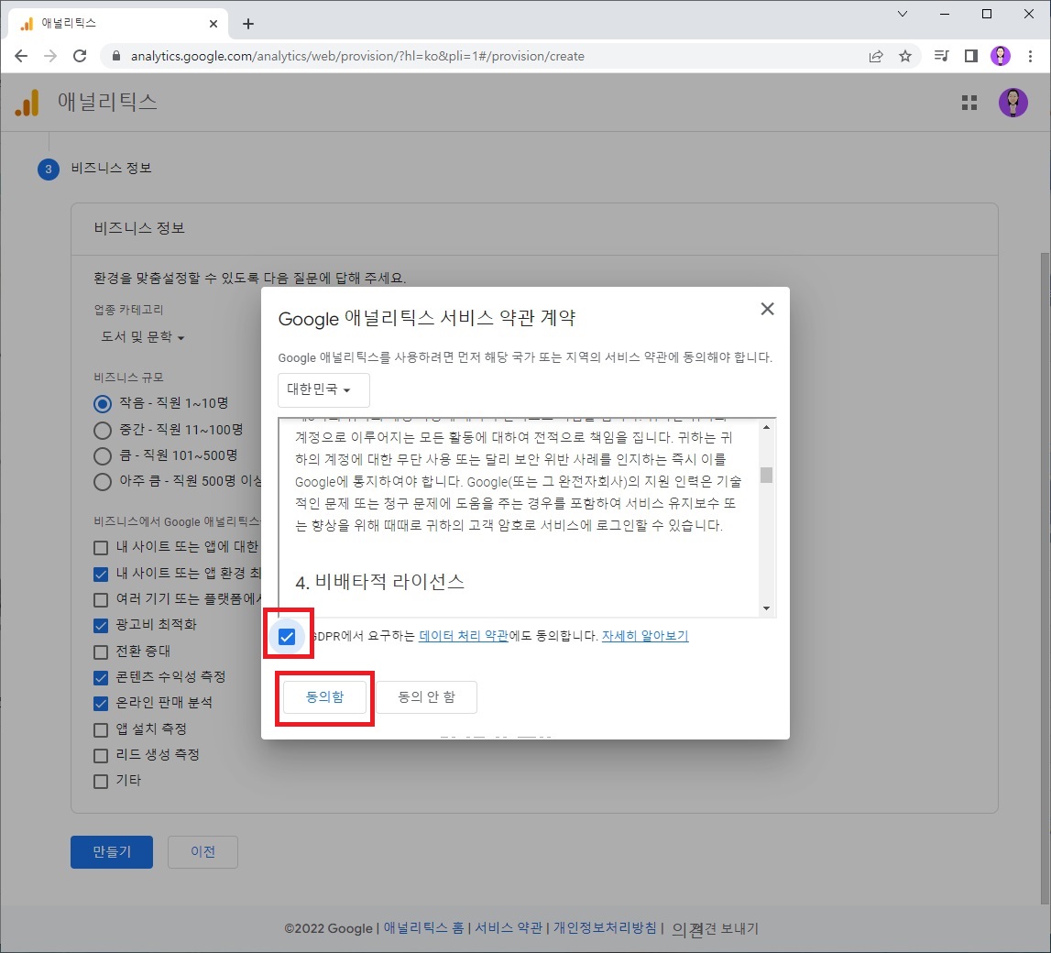Uncheck the 콘텐츠 수익성 측정 checkbox
The image size is (1051, 953).
click(x=101, y=678)
